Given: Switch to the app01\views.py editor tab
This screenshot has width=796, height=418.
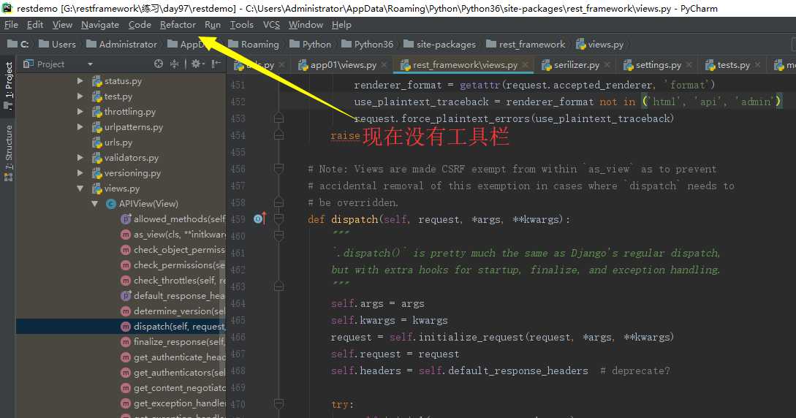Looking at the screenshot, I should coord(343,65).
